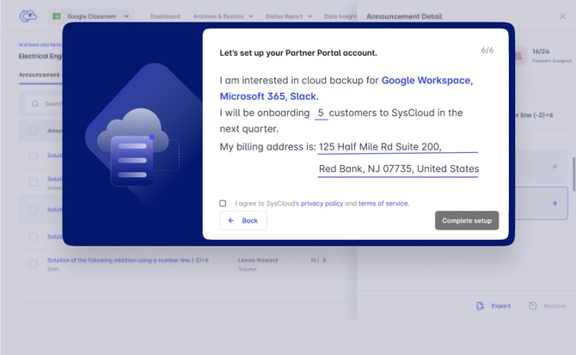Click the Export icon
The image size is (576, 355).
(x=481, y=306)
